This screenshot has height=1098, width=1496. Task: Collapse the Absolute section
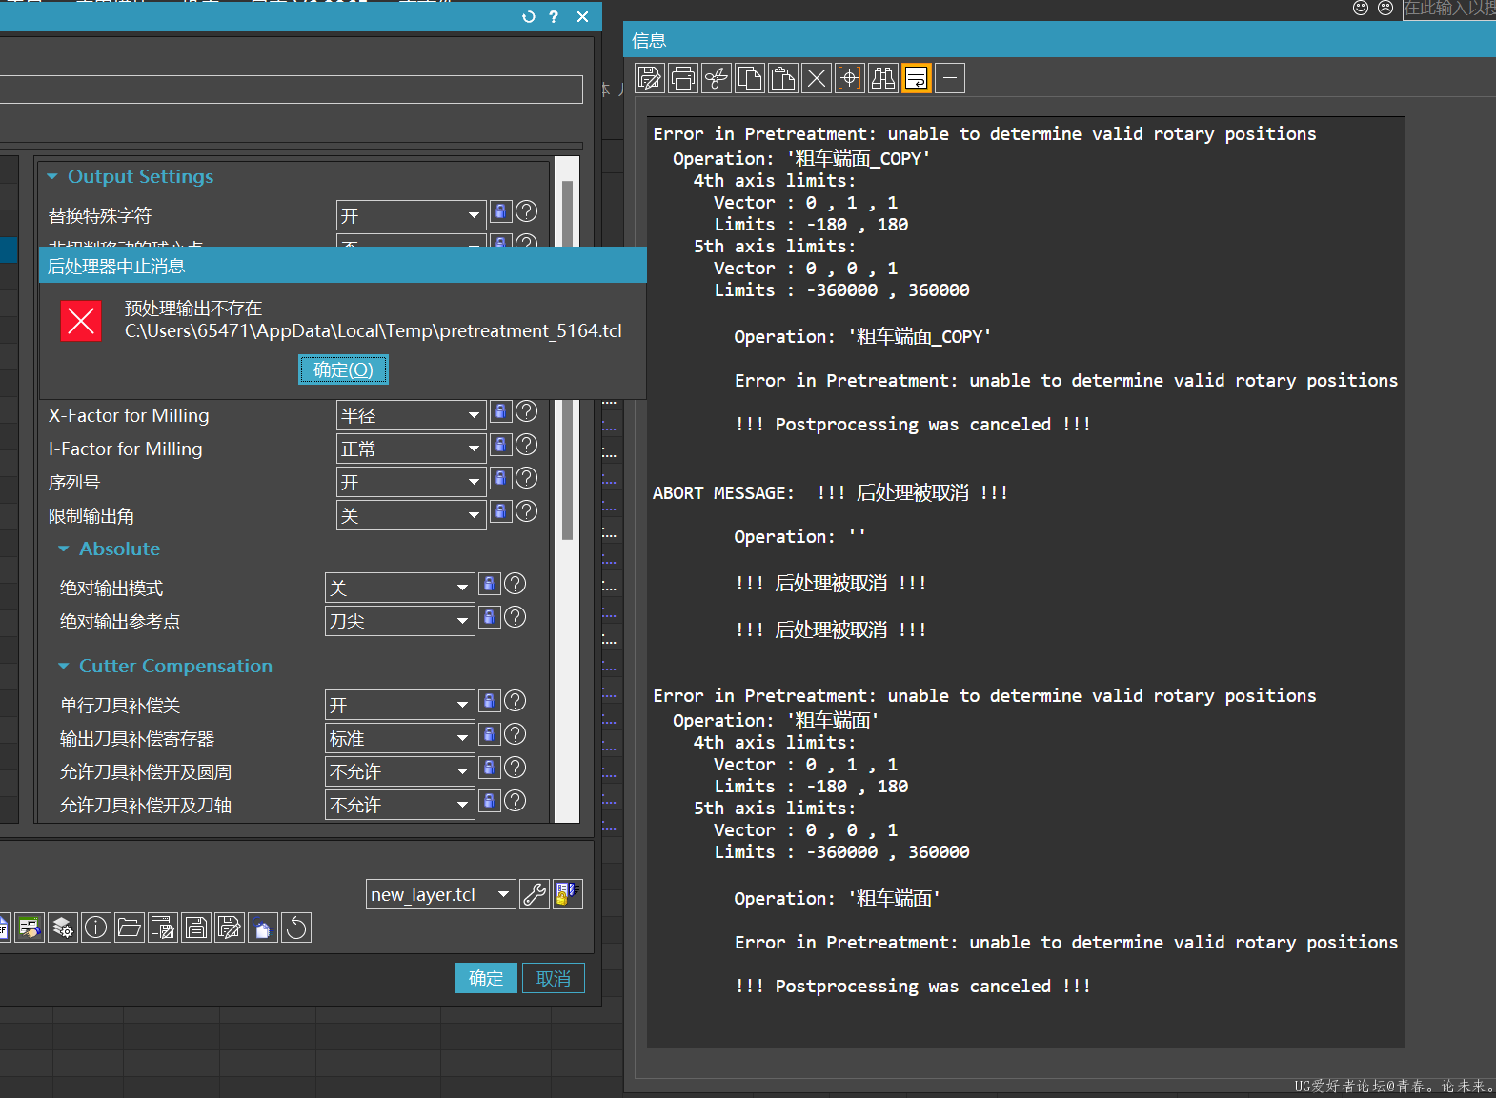[64, 549]
